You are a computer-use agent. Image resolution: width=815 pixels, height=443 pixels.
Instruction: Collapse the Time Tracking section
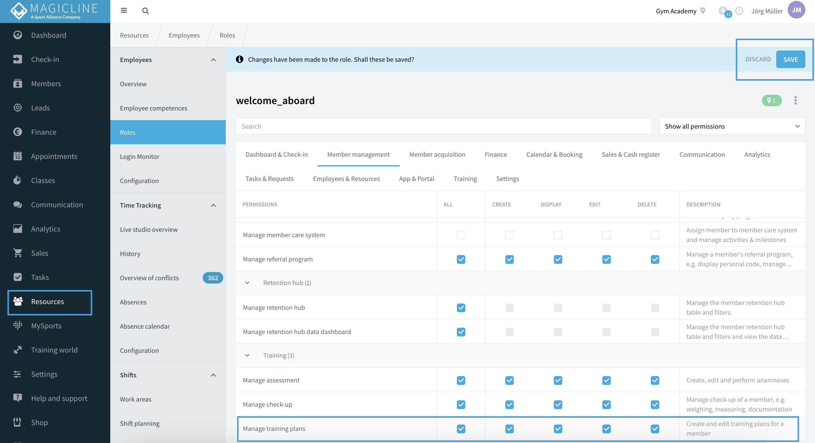(x=213, y=205)
